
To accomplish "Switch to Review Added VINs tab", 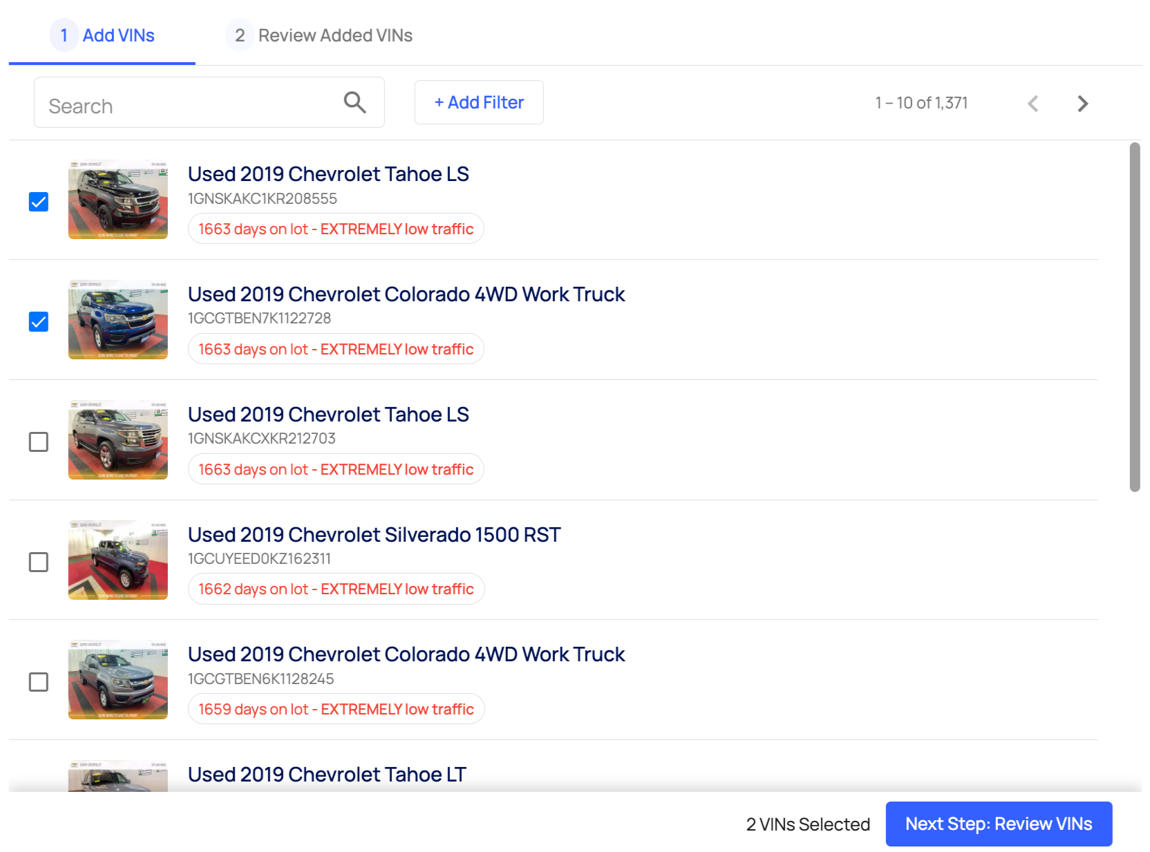I will pyautogui.click(x=319, y=35).
